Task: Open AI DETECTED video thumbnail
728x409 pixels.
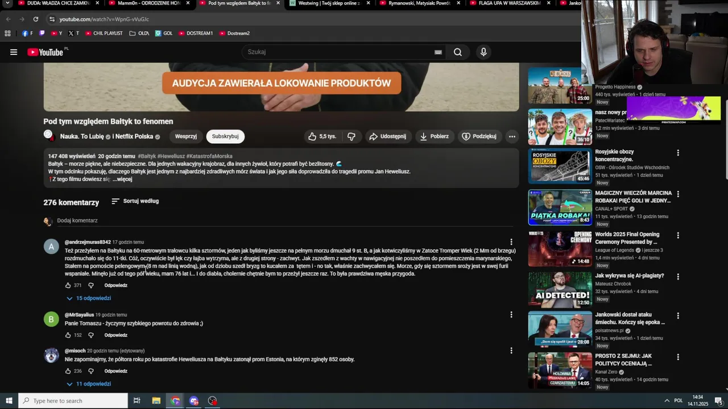Action: click(560, 290)
